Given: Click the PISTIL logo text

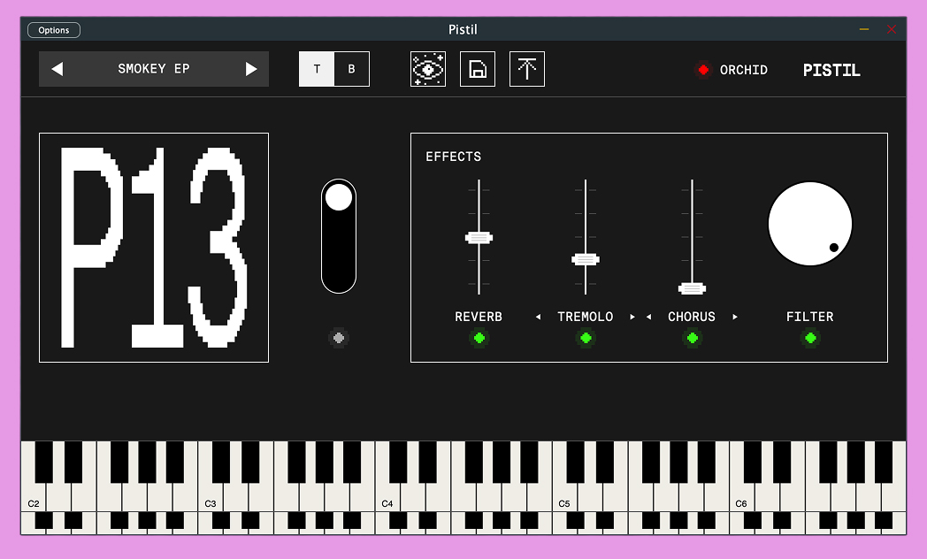Looking at the screenshot, I should pos(831,71).
